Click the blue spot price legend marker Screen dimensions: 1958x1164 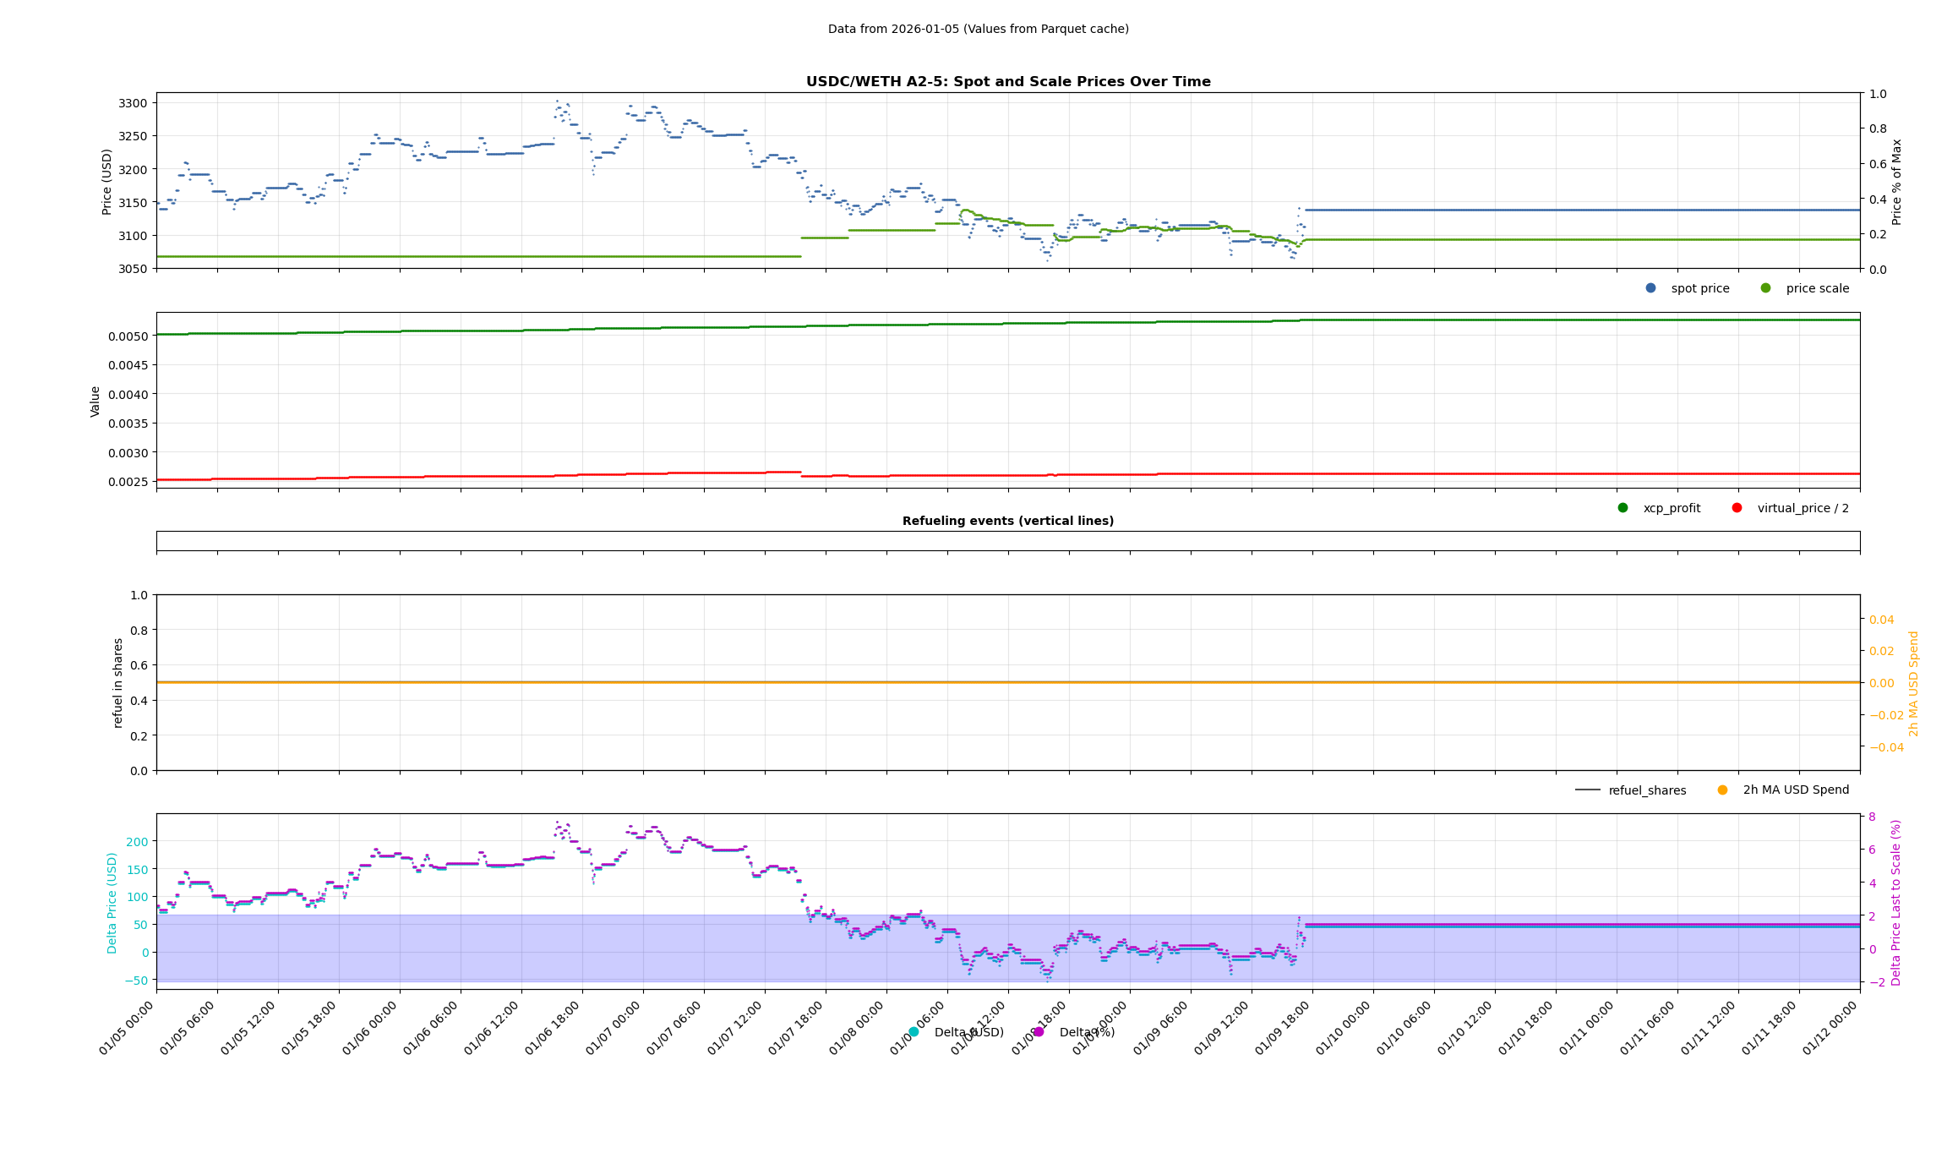[x=1650, y=288]
